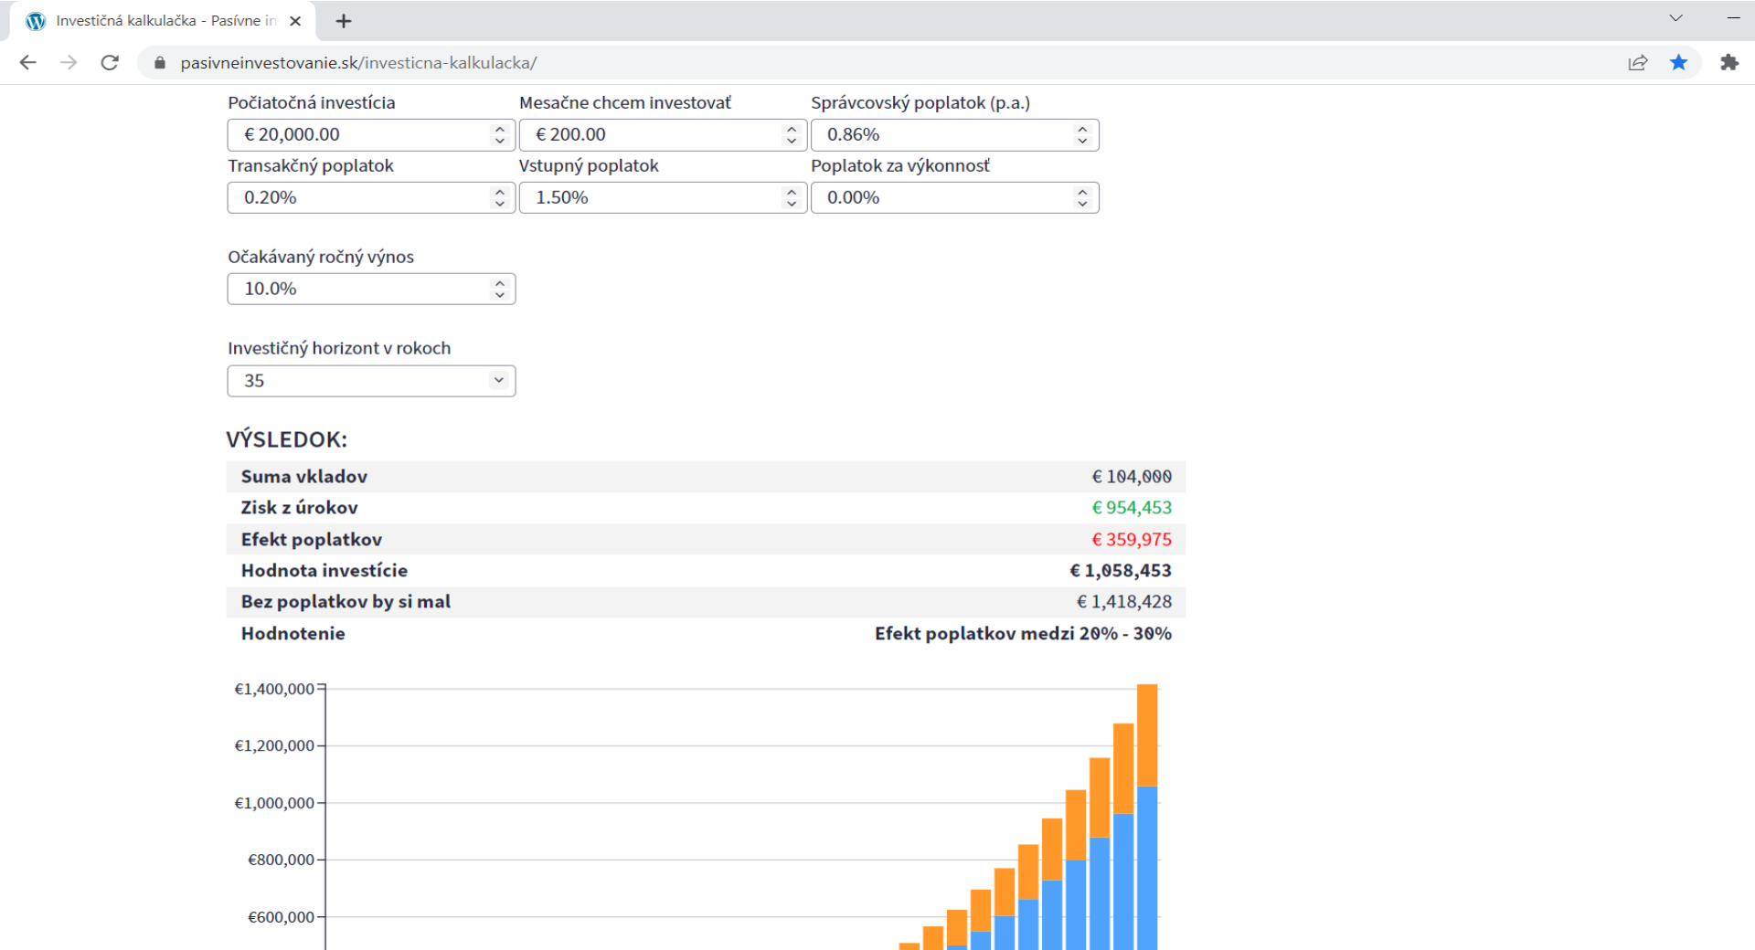This screenshot has width=1755, height=950.
Task: Select the Poplatok za výkonnosť field
Action: point(954,197)
